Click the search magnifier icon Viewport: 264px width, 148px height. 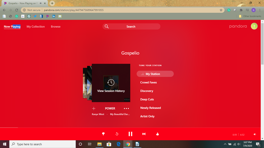(x=106, y=26)
